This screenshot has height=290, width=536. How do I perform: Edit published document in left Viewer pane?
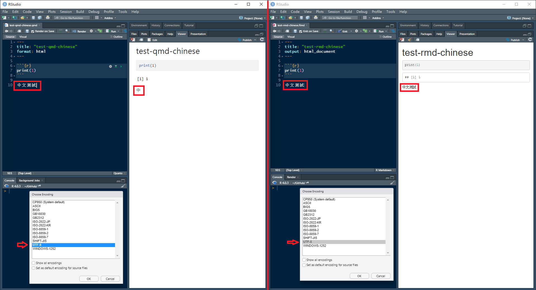coord(152,40)
